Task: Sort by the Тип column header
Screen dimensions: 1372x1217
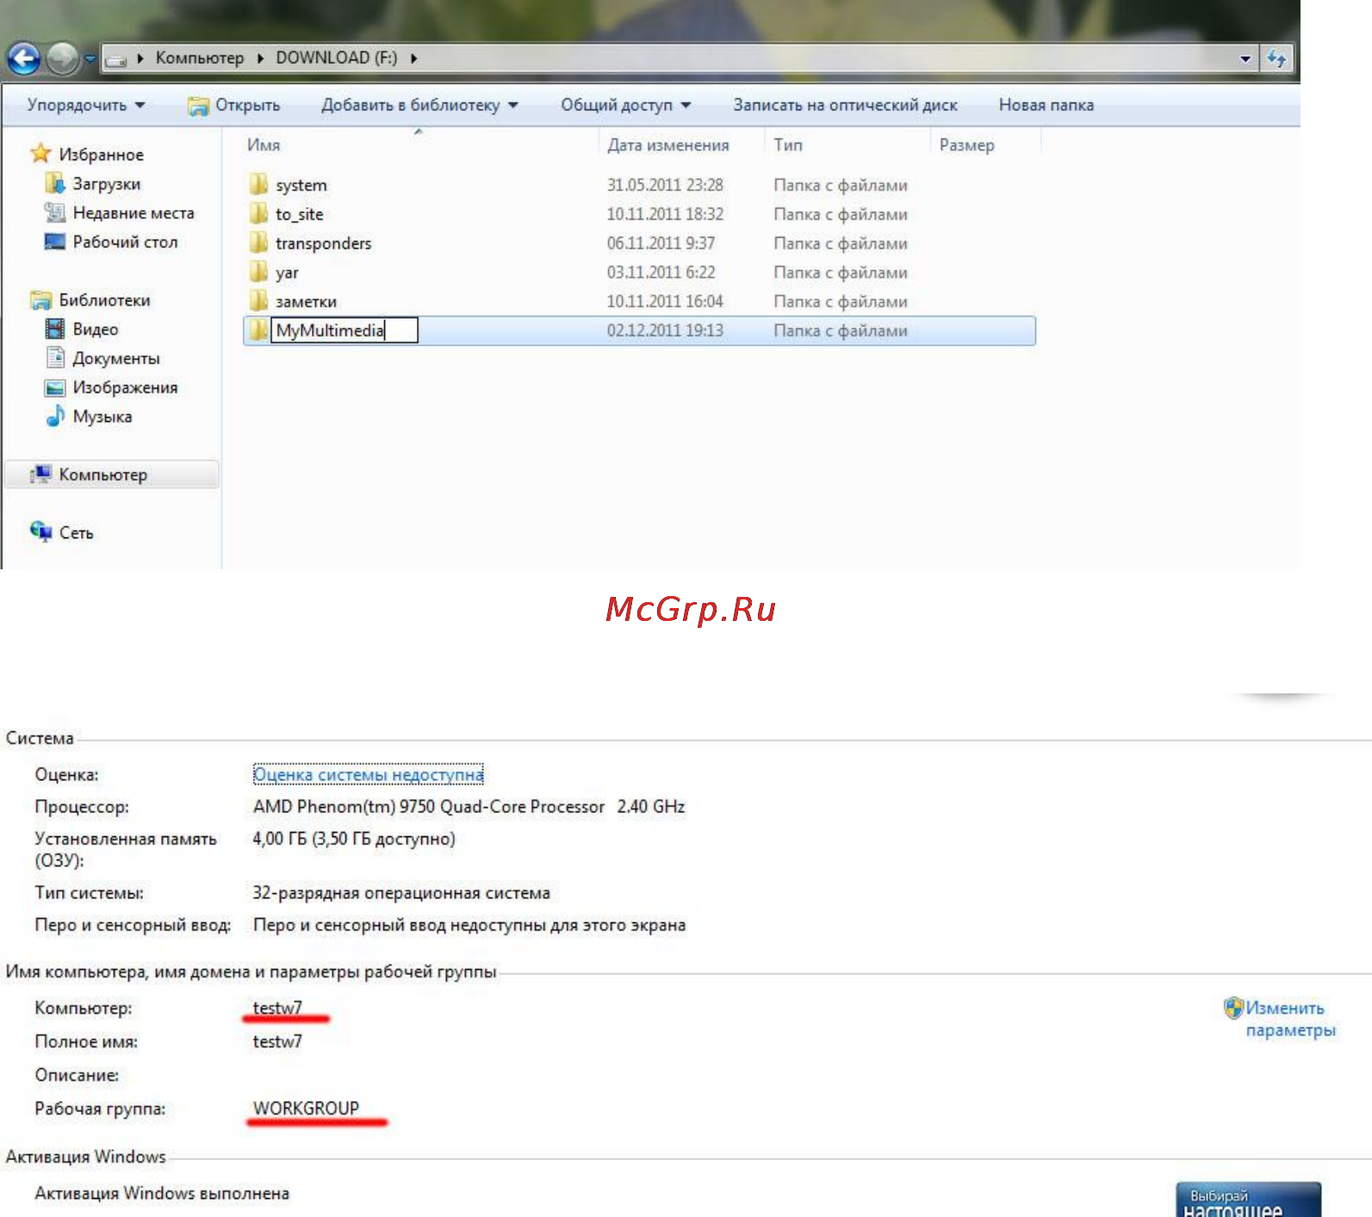Action: [788, 145]
